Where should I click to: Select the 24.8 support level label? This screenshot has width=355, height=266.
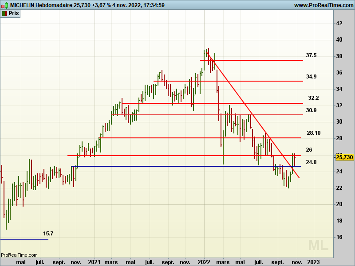coord(311,162)
